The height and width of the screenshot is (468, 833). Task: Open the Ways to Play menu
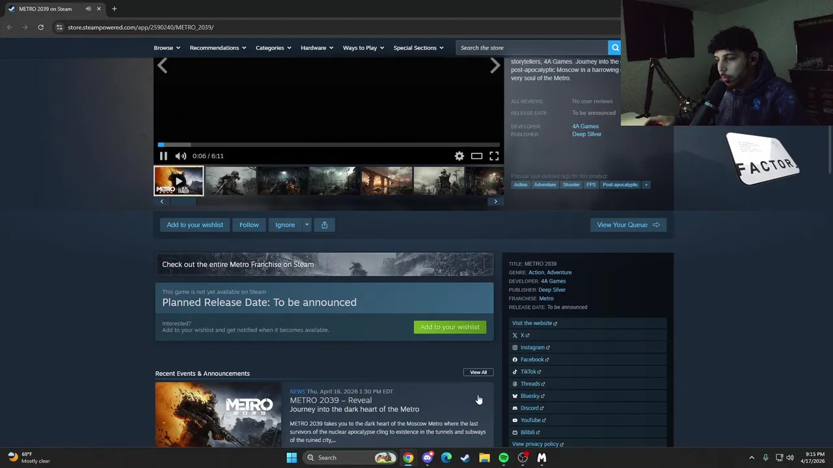tap(363, 47)
